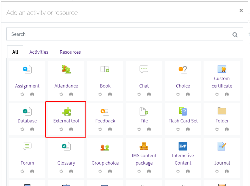Star Feedback as a favourite
Screen dimensions: 250x186
(100, 129)
